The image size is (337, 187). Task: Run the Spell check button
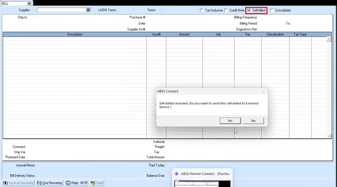97,183
